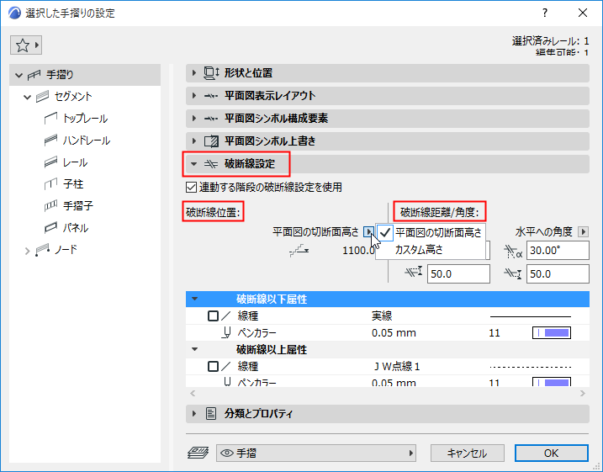This screenshot has width=603, height=472.
Task: Expand the 分類とプロパティ panel
Action: pos(194,414)
